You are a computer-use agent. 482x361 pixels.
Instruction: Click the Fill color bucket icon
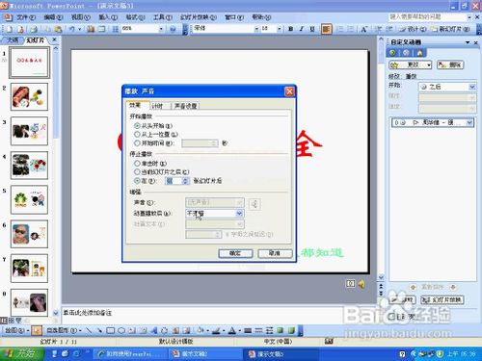201,330
